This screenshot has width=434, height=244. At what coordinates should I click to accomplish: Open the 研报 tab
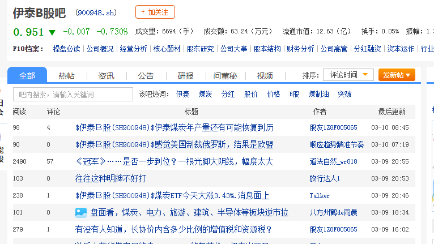pos(185,76)
